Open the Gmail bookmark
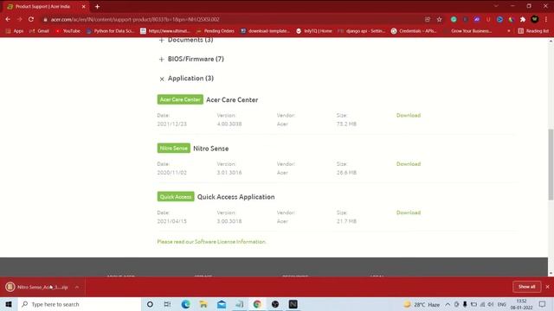 40,31
